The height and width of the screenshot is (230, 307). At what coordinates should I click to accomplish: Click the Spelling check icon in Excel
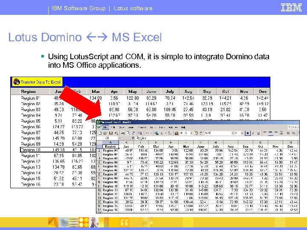(x=133, y=133)
